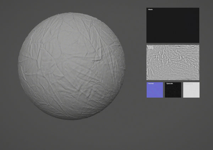Viewport: 213px width, 150px height.
Task: Click the center of the crumpled sphere
Action: 72,66
